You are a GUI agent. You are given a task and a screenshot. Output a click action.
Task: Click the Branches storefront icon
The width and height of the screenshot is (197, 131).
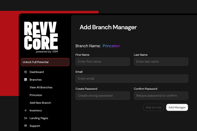tap(26, 80)
